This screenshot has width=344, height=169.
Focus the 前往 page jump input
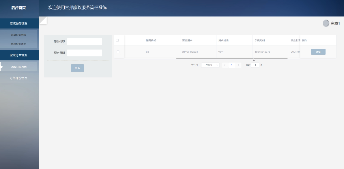pyautogui.click(x=255, y=65)
